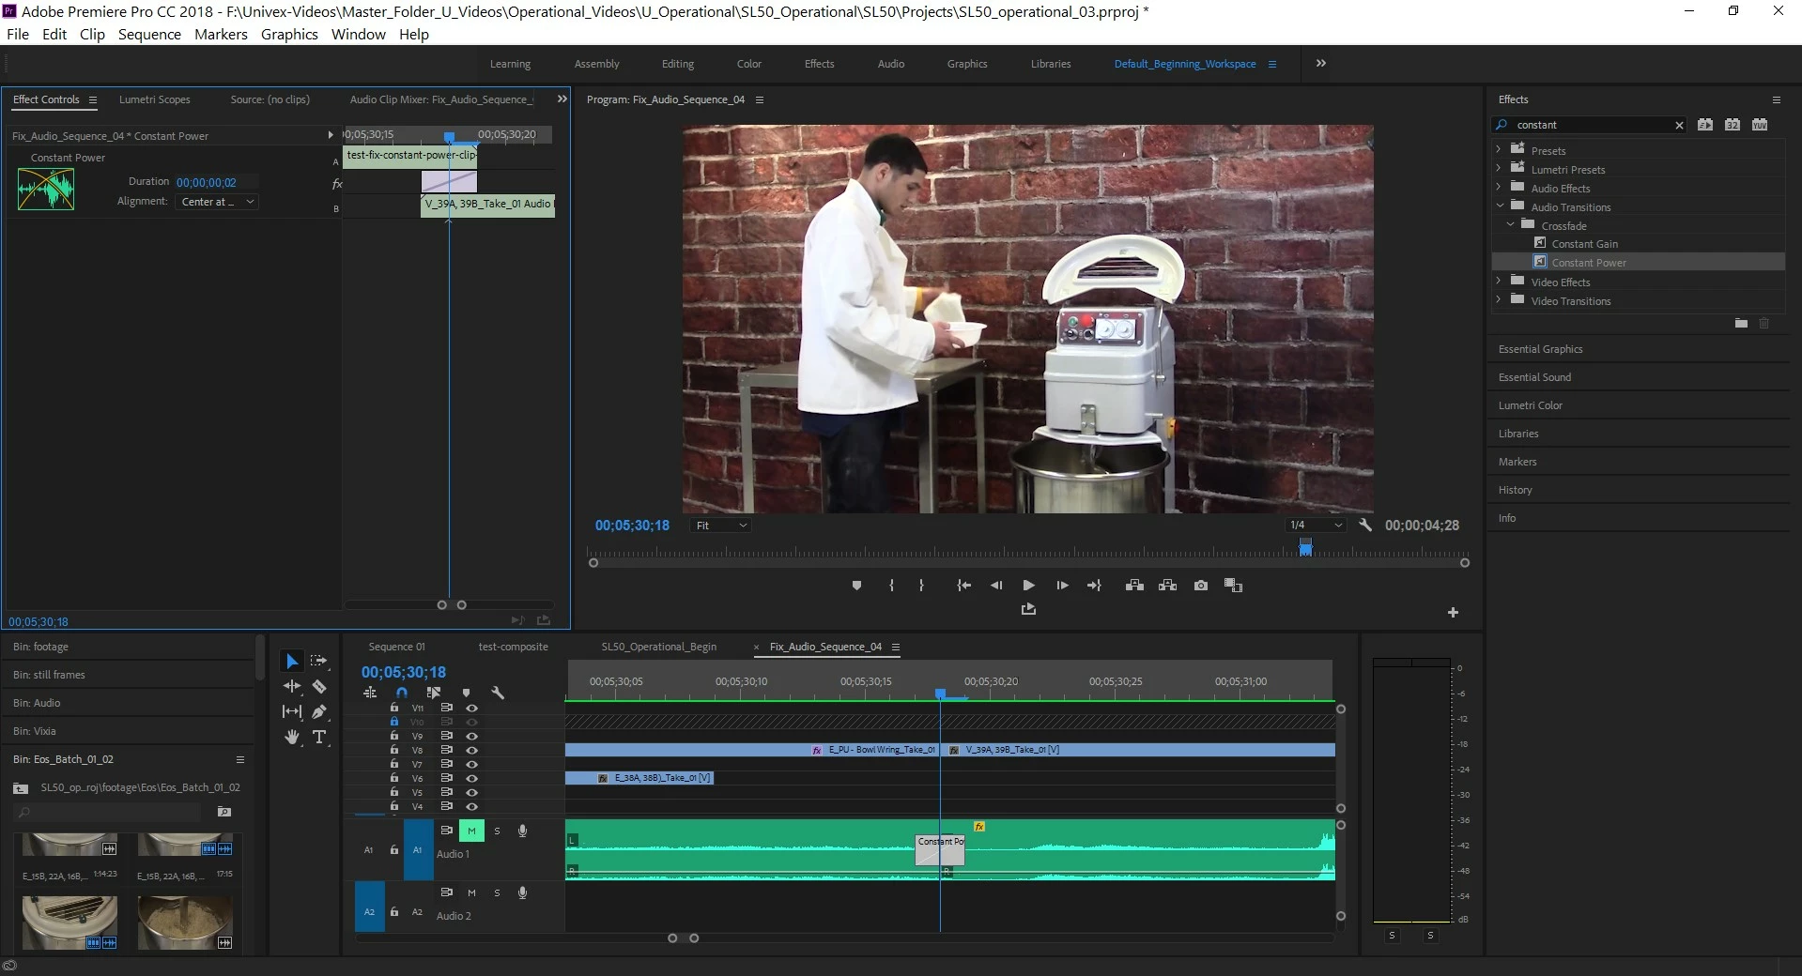The height and width of the screenshot is (976, 1802).
Task: Toggle Snap magnet icon in timeline
Action: tap(402, 694)
